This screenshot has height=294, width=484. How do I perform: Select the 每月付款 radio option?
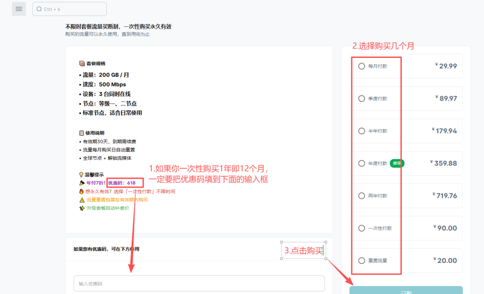coord(362,66)
